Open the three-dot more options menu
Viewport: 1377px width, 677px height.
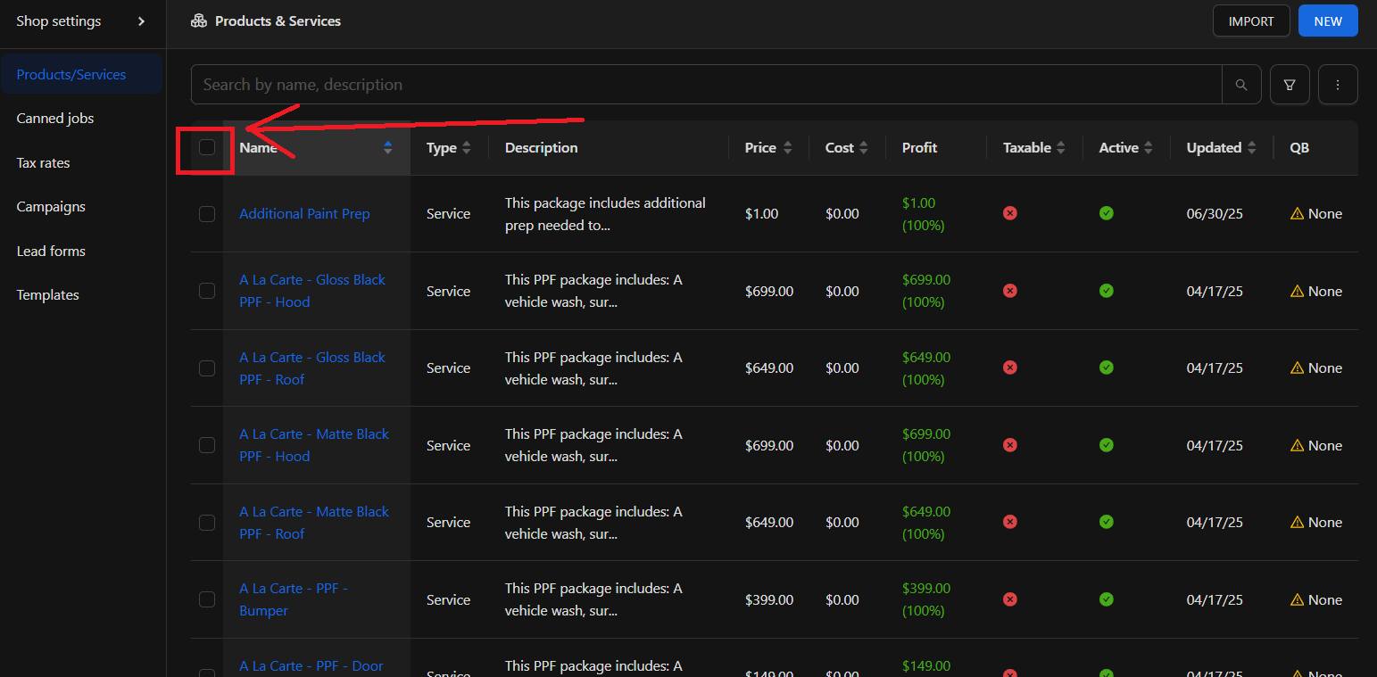[1338, 85]
